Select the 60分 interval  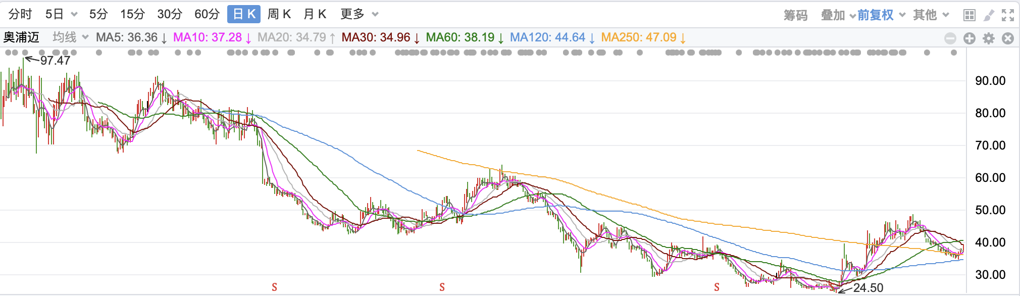207,14
